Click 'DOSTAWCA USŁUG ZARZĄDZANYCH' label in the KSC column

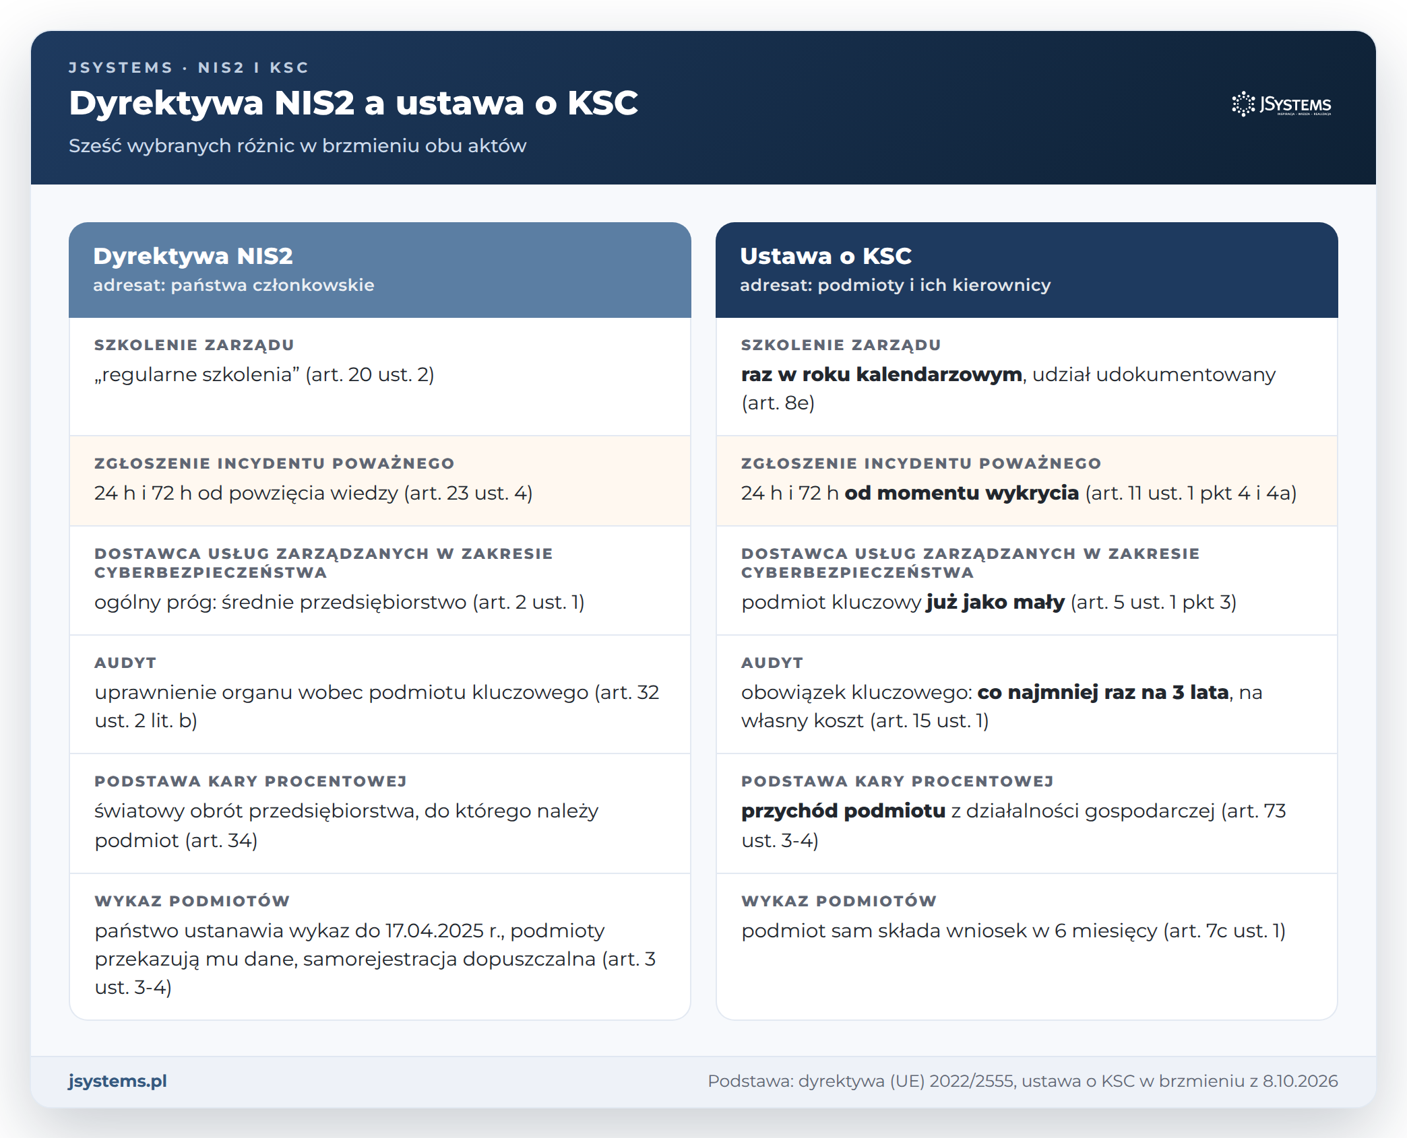(970, 563)
